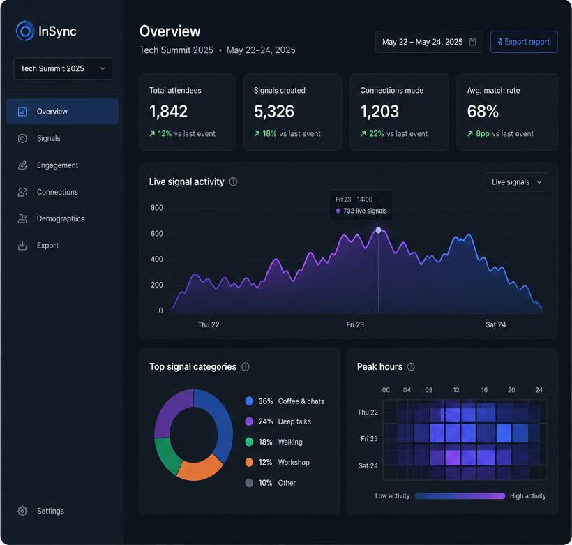The image size is (572, 545).
Task: Click the Signals created value 5,326
Action: [x=274, y=112]
